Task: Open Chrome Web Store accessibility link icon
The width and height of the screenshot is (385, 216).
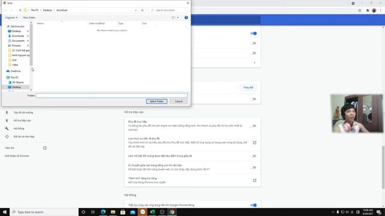Action: (254, 180)
